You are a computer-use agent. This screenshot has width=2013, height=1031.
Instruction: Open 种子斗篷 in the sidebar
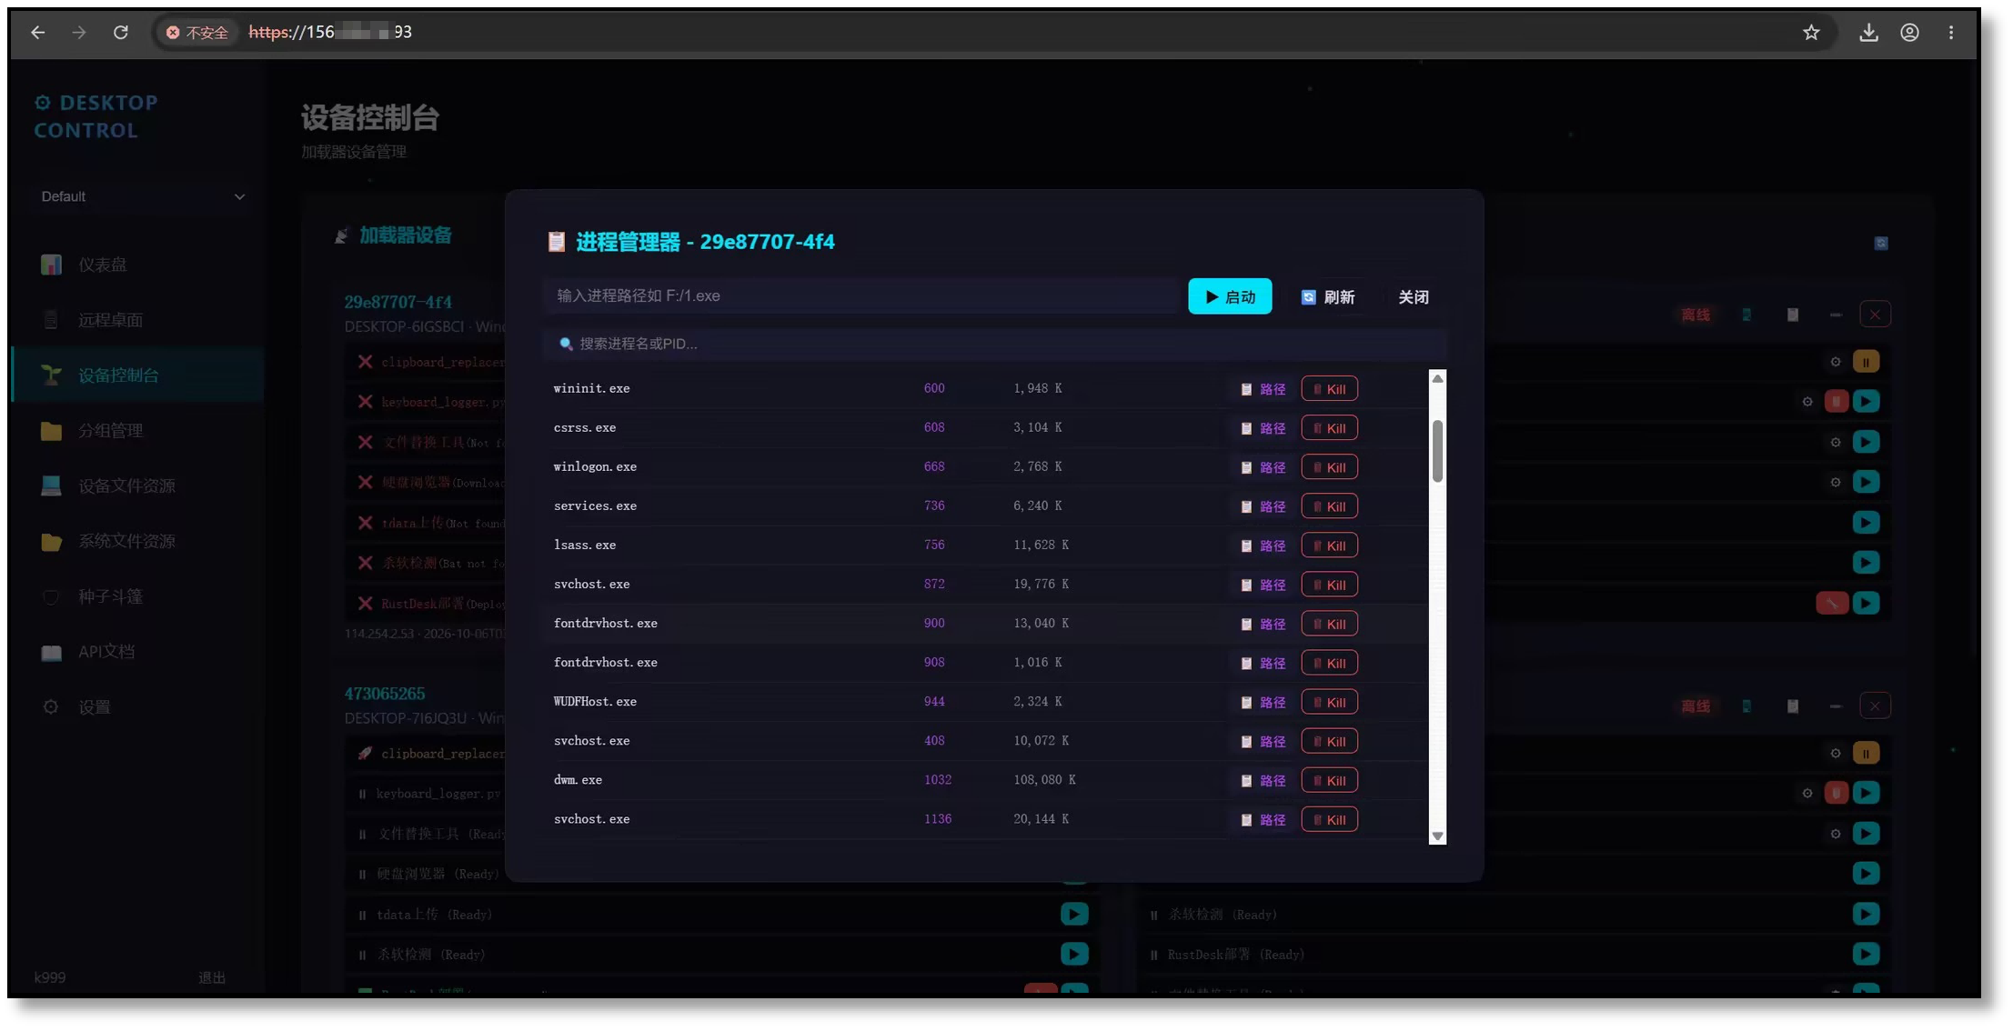click(136, 596)
